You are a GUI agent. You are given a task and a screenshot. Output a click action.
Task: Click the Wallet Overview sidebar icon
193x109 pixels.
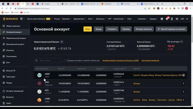(4, 26)
